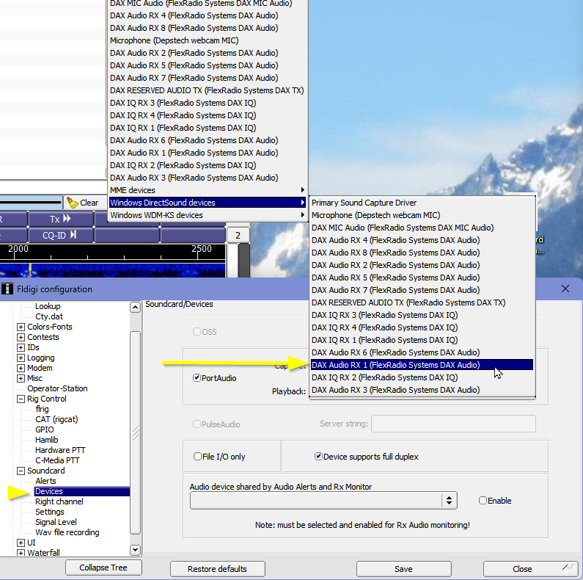
Task: Select flrig under Rig Control
Action: [42, 409]
